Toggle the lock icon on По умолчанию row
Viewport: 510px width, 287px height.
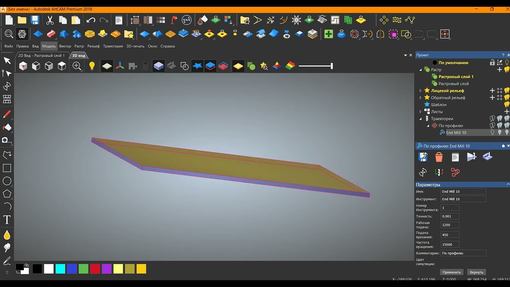tap(492, 63)
